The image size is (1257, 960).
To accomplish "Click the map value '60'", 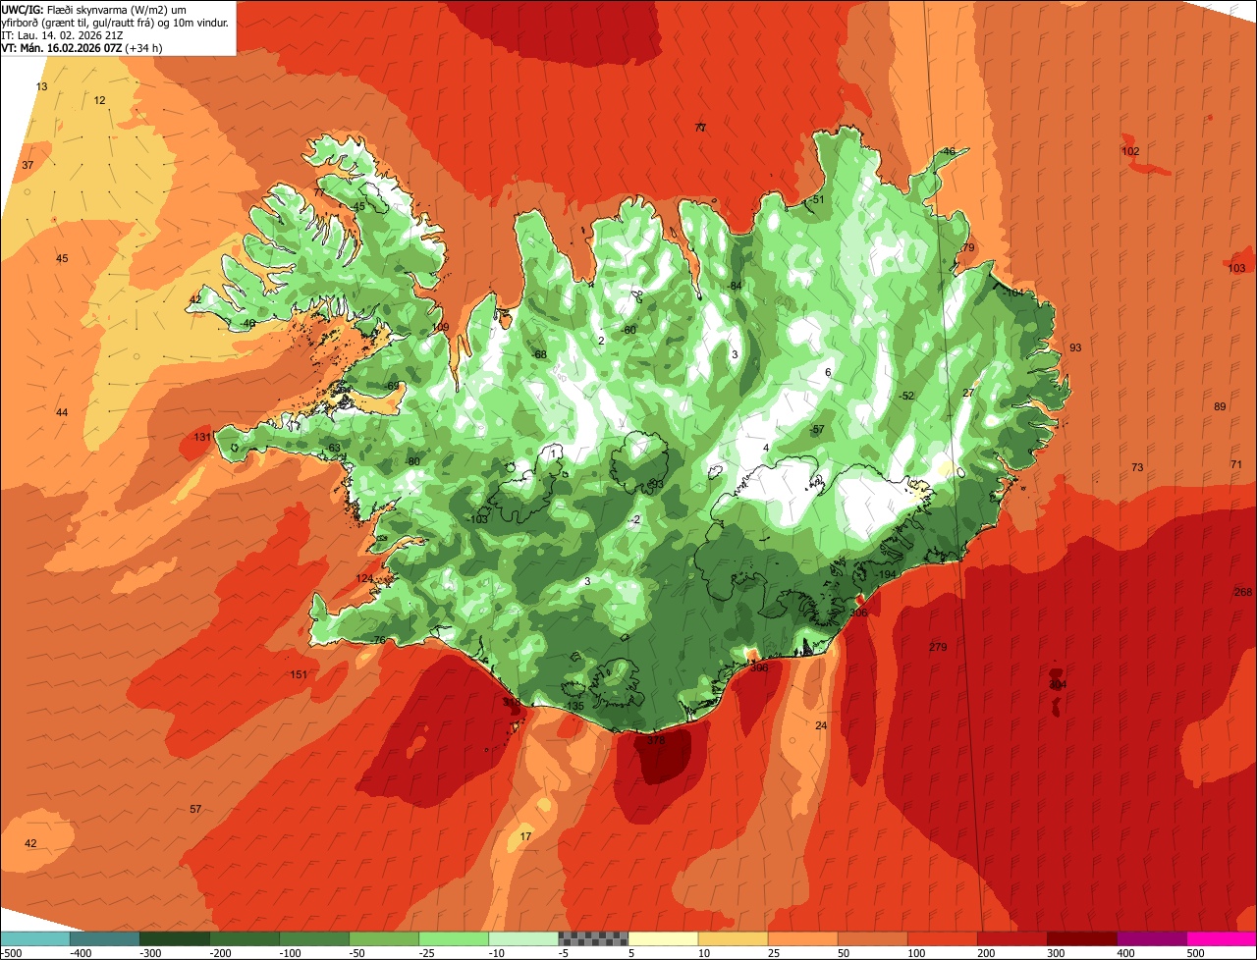I will (628, 330).
